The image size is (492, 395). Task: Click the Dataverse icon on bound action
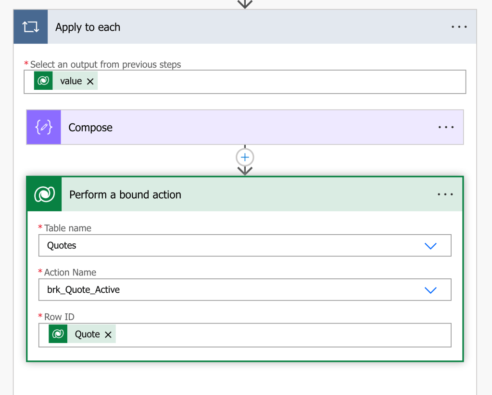pyautogui.click(x=44, y=194)
